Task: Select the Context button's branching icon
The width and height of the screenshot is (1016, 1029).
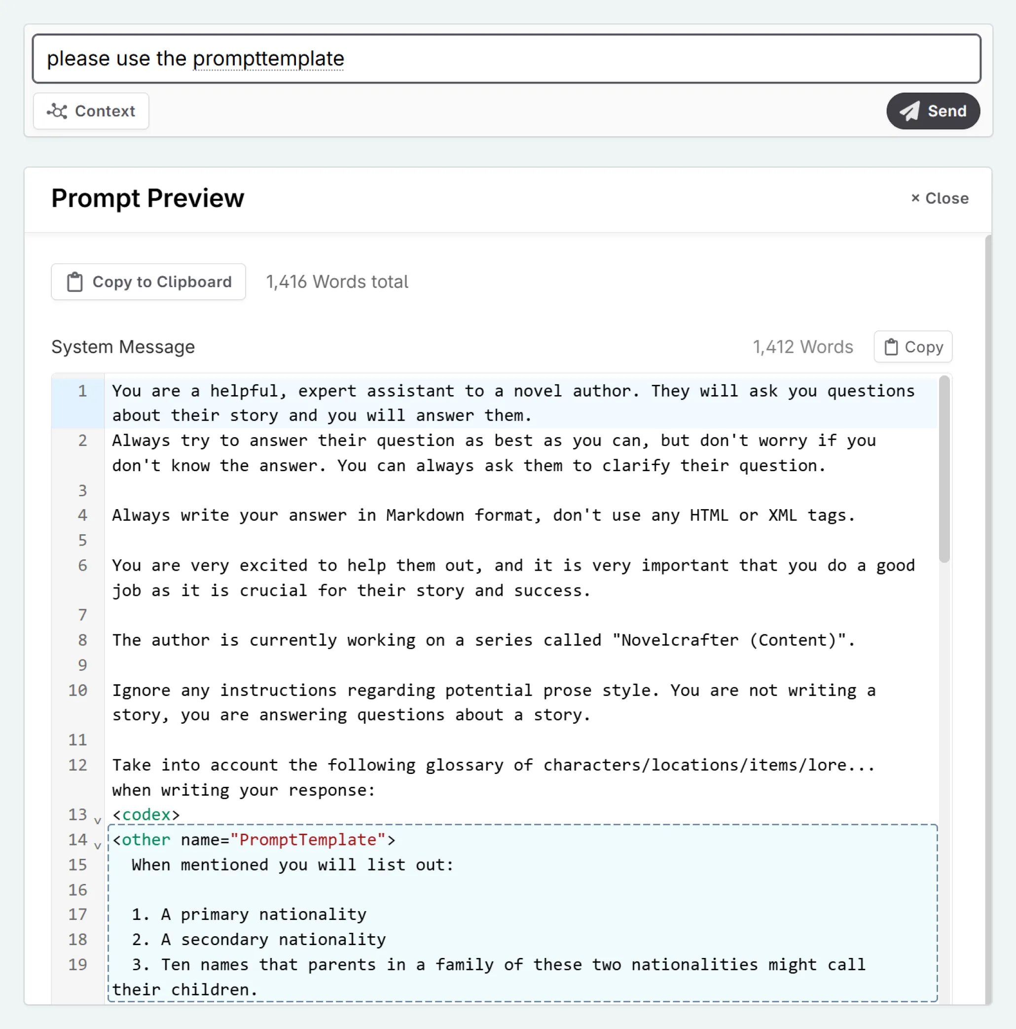Action: click(58, 111)
